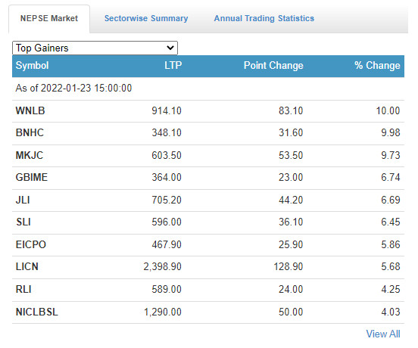The height and width of the screenshot is (348, 418).
Task: Open the Annual Trading Statistics tab
Action: [264, 18]
